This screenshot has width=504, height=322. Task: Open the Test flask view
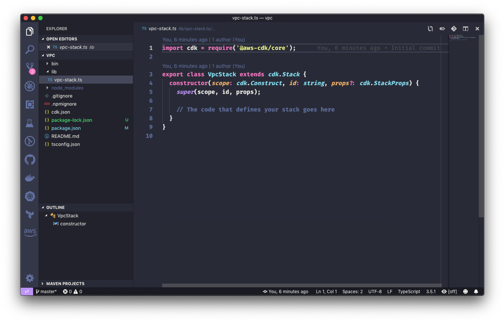point(30,123)
